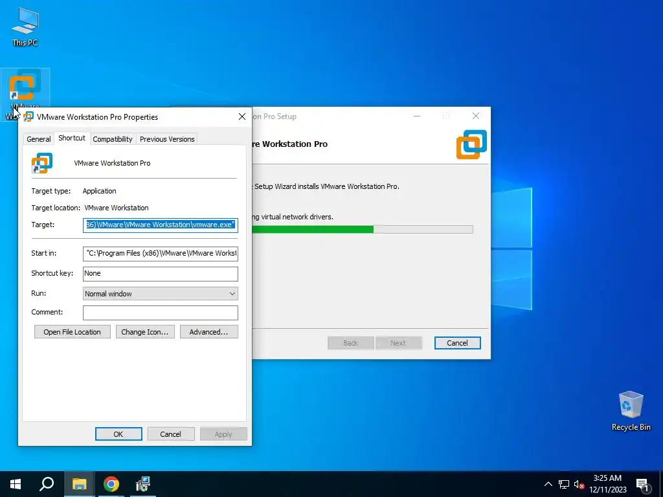663x497 pixels.
Task: Confirm Properties dialog with OK
Action: pyautogui.click(x=118, y=434)
